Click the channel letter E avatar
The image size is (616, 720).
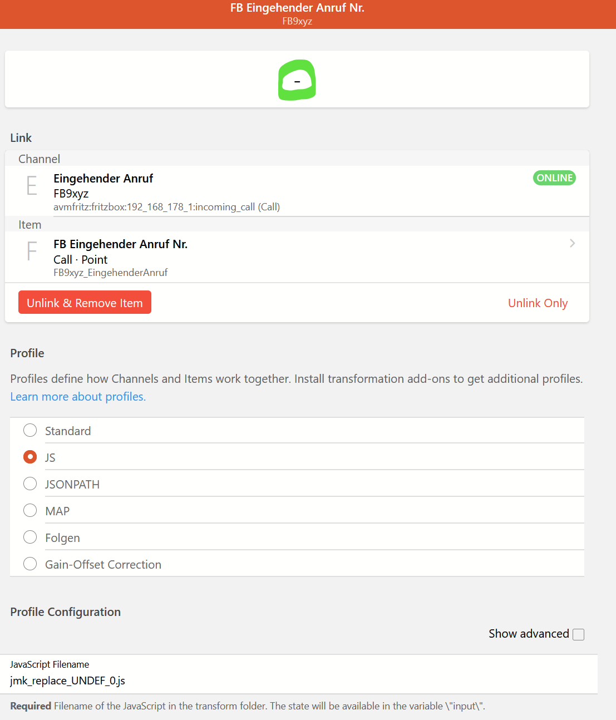tap(32, 185)
